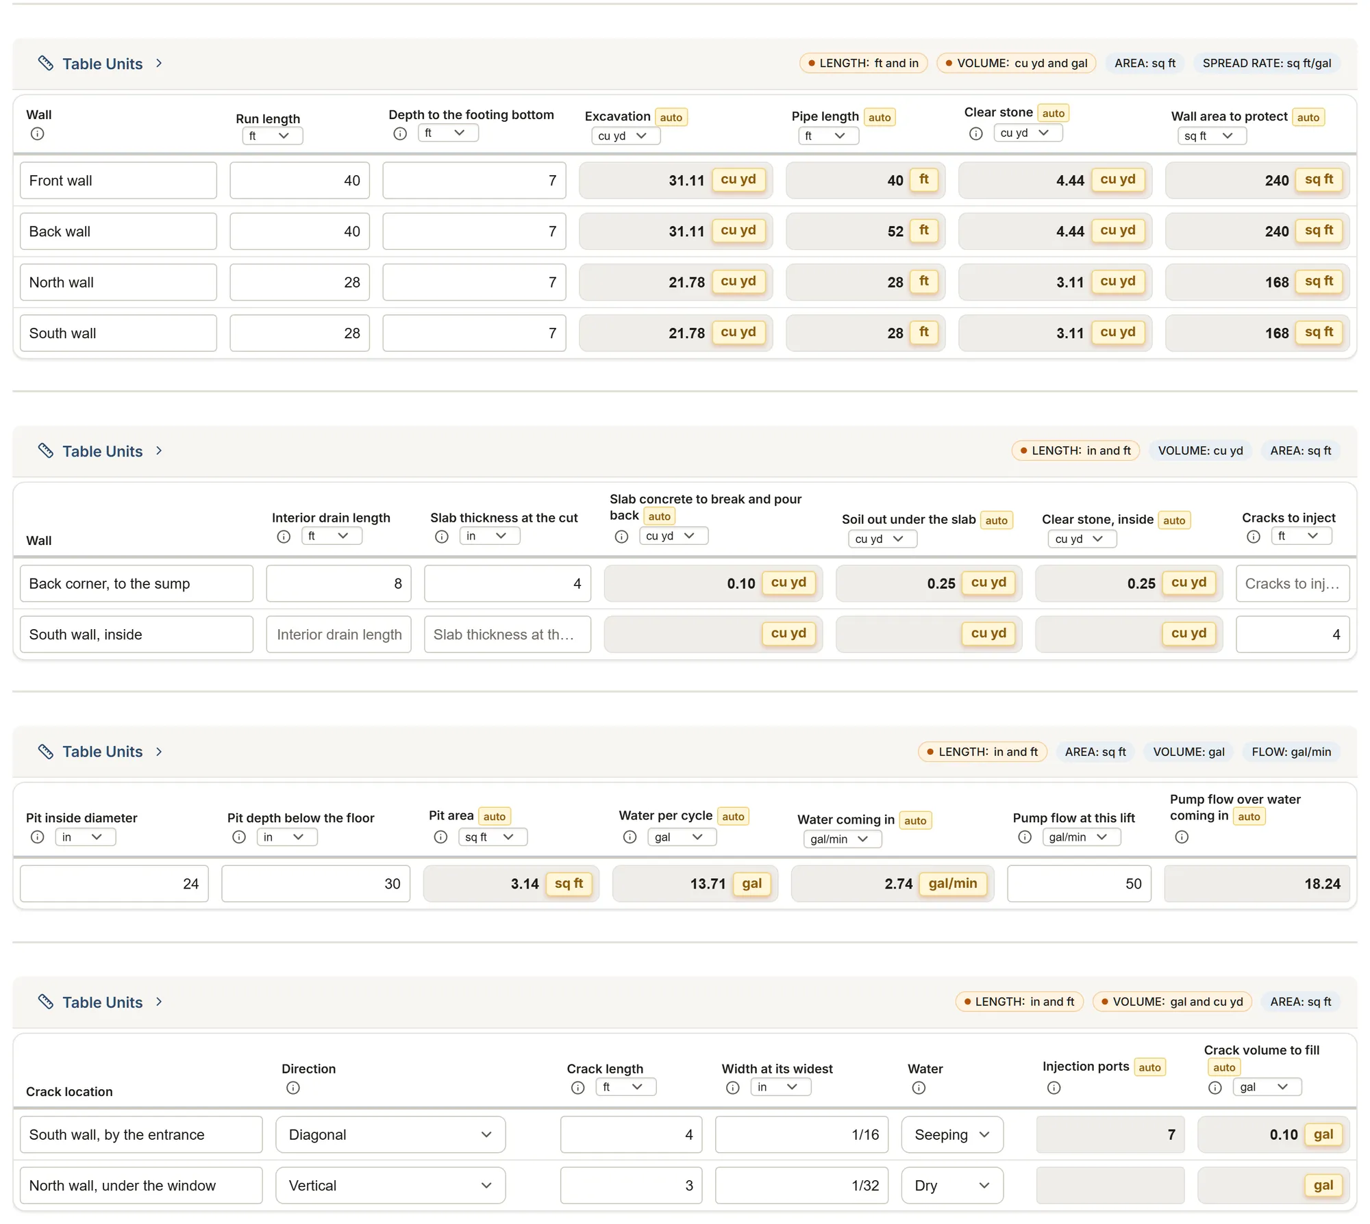Click the Pit inside diameter info icon
The height and width of the screenshot is (1224, 1370).
(38, 837)
